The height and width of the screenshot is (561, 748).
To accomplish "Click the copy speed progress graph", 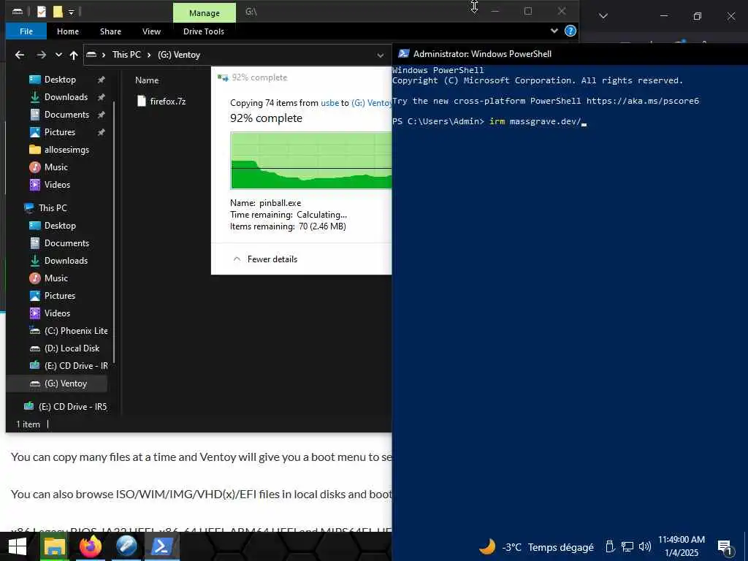I will 310,161.
